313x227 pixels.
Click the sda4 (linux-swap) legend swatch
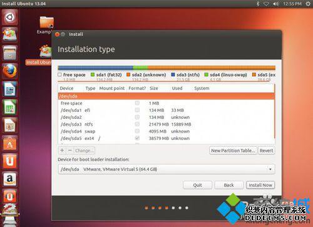click(x=207, y=74)
